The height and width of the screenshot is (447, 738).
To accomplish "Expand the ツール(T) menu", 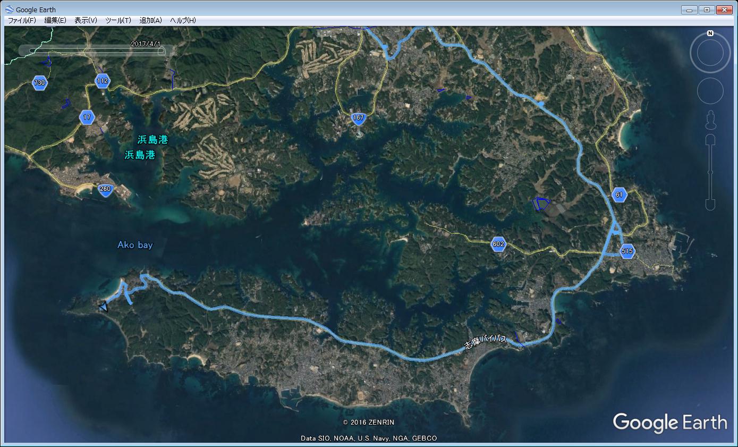I will tap(118, 20).
